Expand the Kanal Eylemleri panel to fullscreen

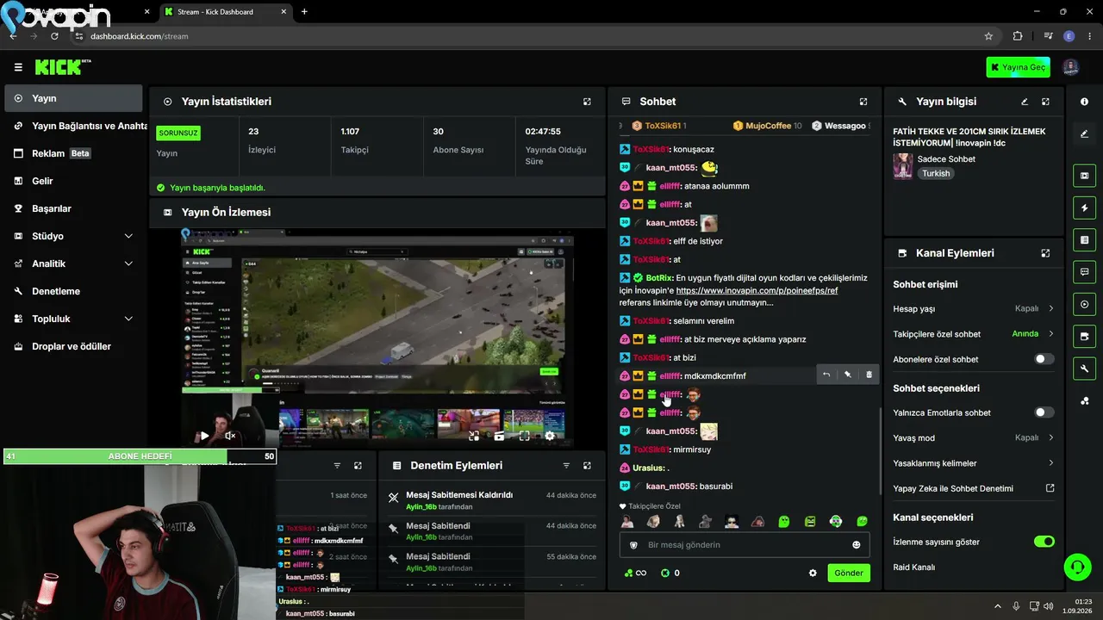coord(1045,253)
